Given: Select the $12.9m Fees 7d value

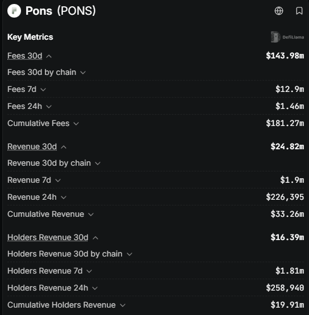Looking at the screenshot, I should (x=290, y=89).
